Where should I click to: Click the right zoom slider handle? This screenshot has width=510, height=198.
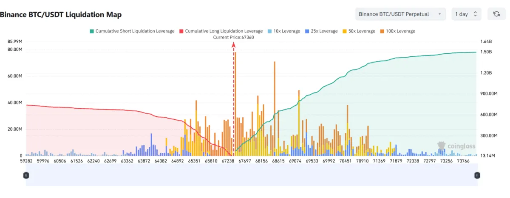[x=477, y=175]
